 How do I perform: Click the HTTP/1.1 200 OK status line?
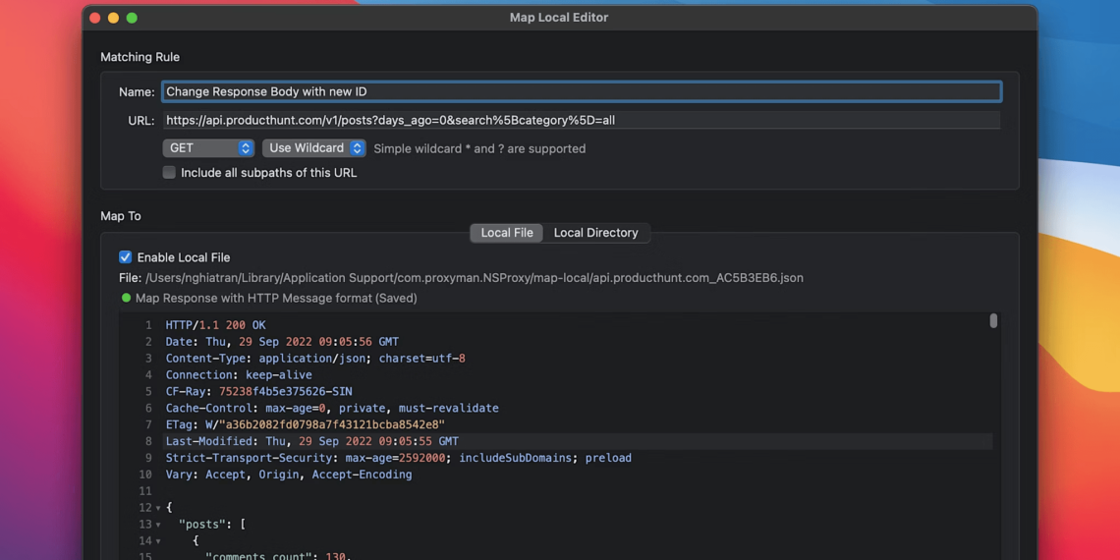pos(215,325)
